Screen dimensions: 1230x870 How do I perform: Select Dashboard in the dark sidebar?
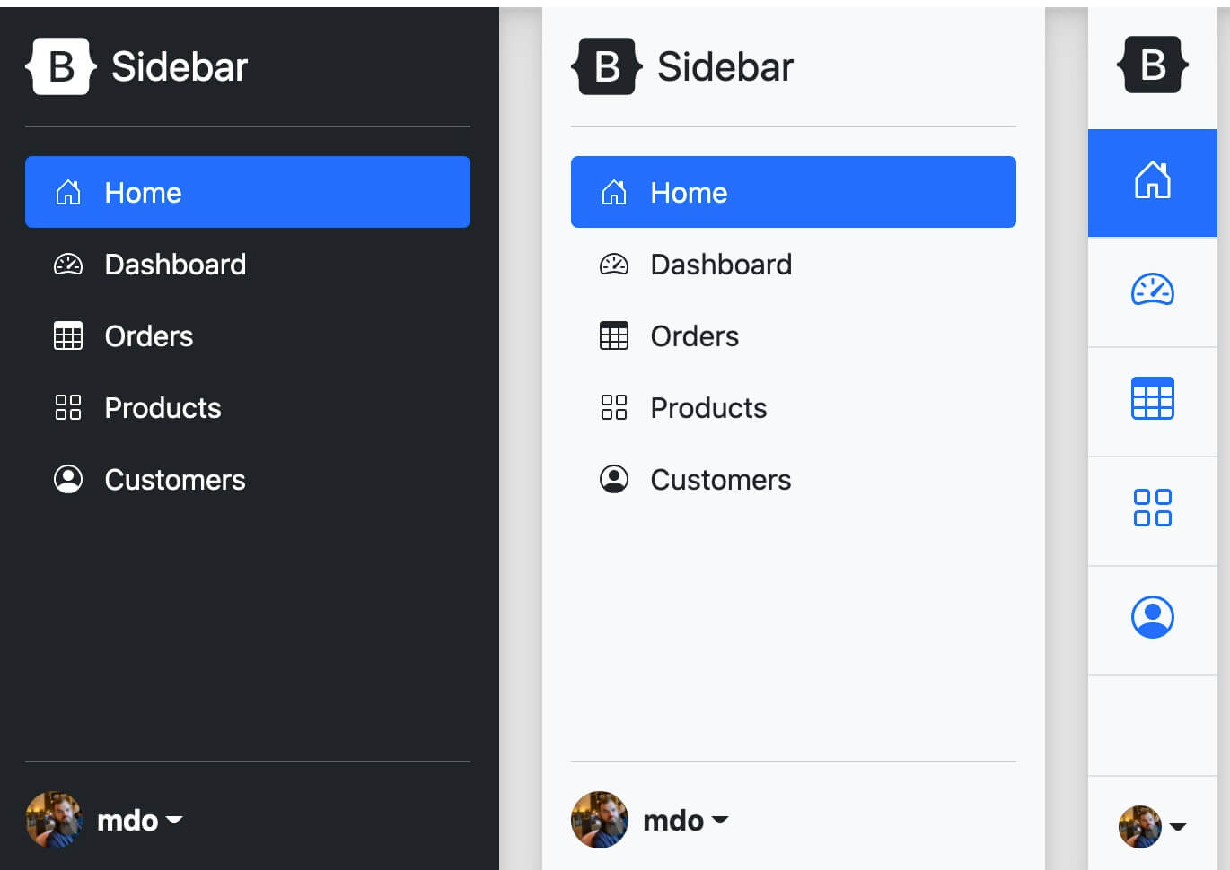point(175,265)
